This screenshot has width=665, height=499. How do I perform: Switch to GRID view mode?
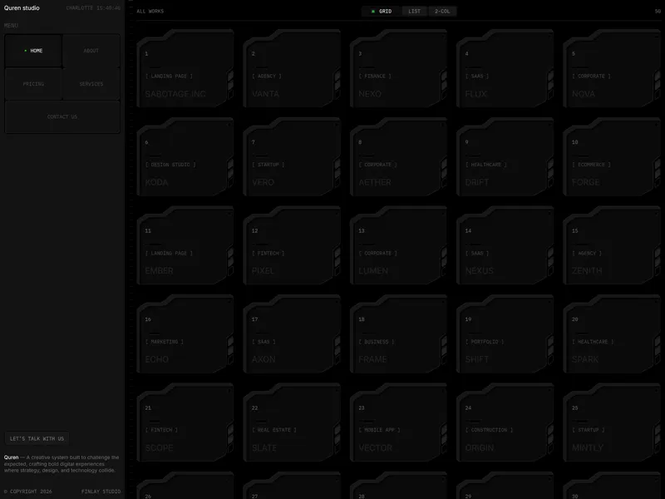click(x=382, y=12)
